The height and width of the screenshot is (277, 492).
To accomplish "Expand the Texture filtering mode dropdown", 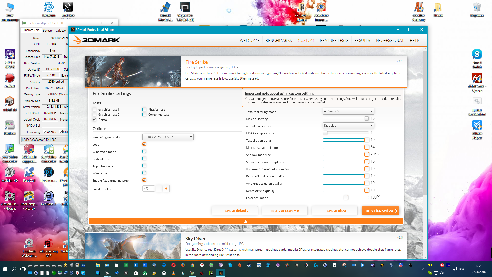I will coord(348,111).
